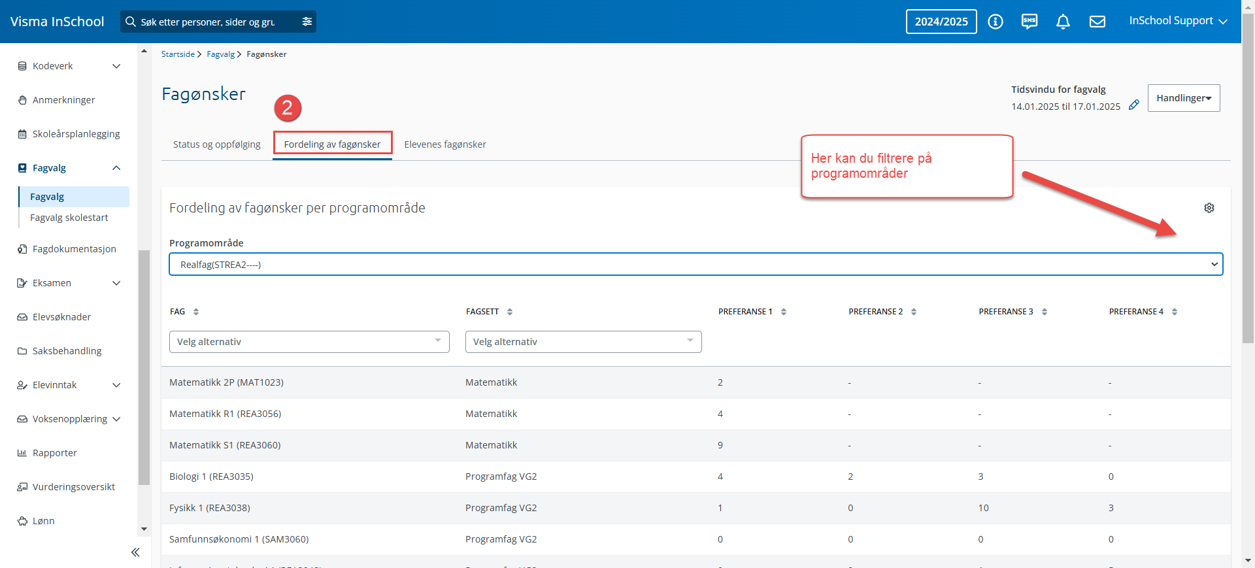Click the Lønn piggy bank icon
Image resolution: width=1255 pixels, height=568 pixels.
[22, 521]
